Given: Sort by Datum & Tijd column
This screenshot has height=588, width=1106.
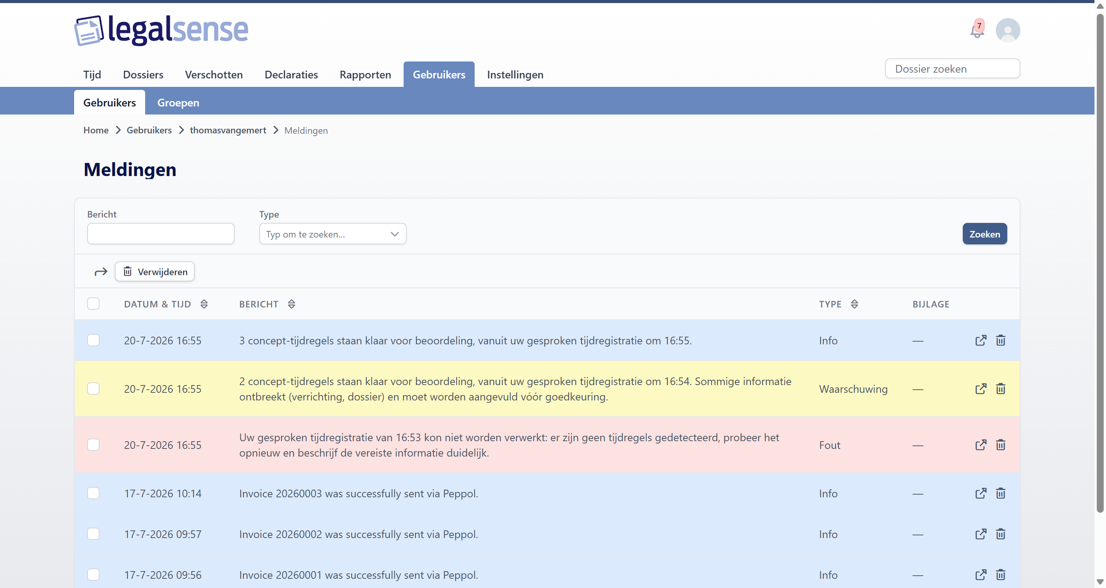Looking at the screenshot, I should pyautogui.click(x=204, y=304).
